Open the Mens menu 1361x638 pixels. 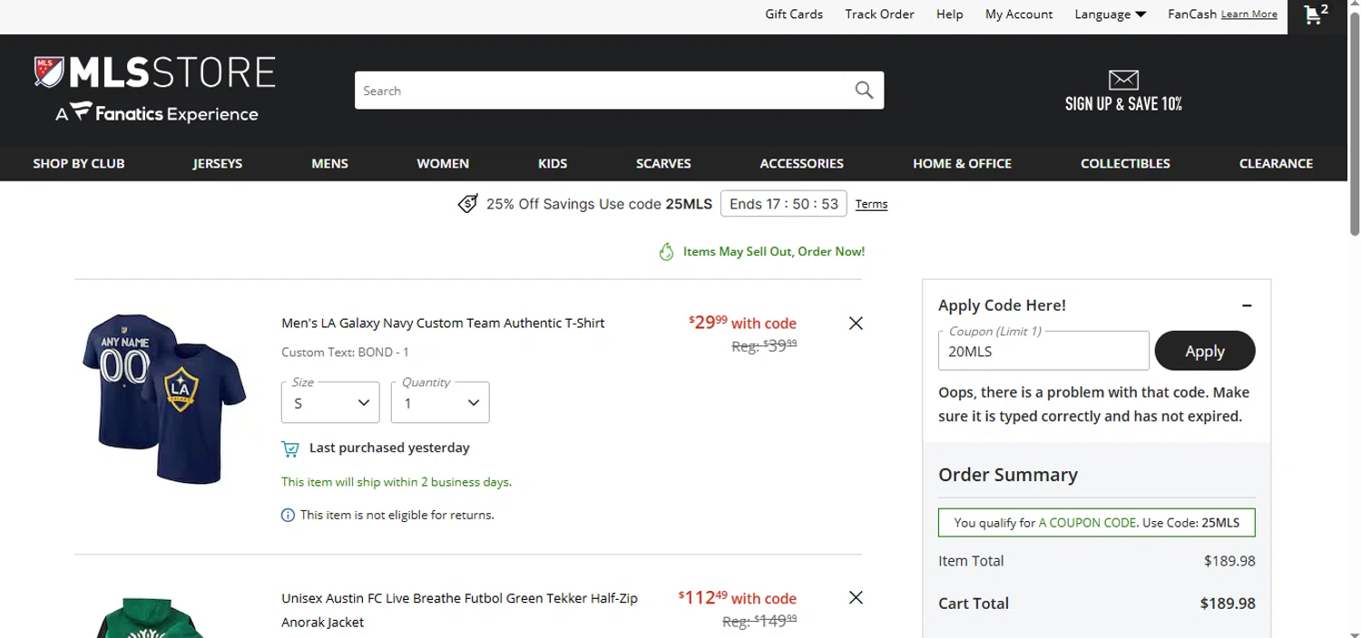[x=329, y=164]
